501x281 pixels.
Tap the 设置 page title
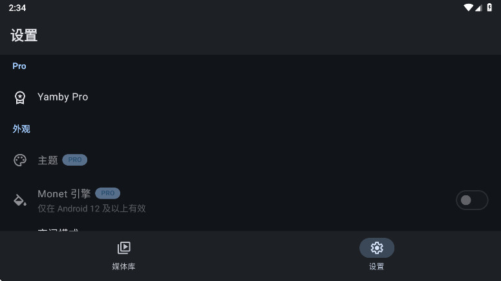[24, 35]
